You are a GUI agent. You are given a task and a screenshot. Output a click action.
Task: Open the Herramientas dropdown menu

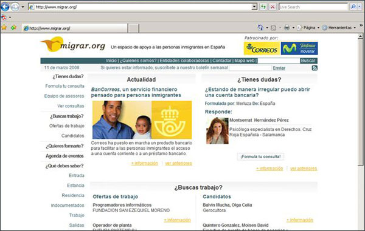tap(339, 28)
